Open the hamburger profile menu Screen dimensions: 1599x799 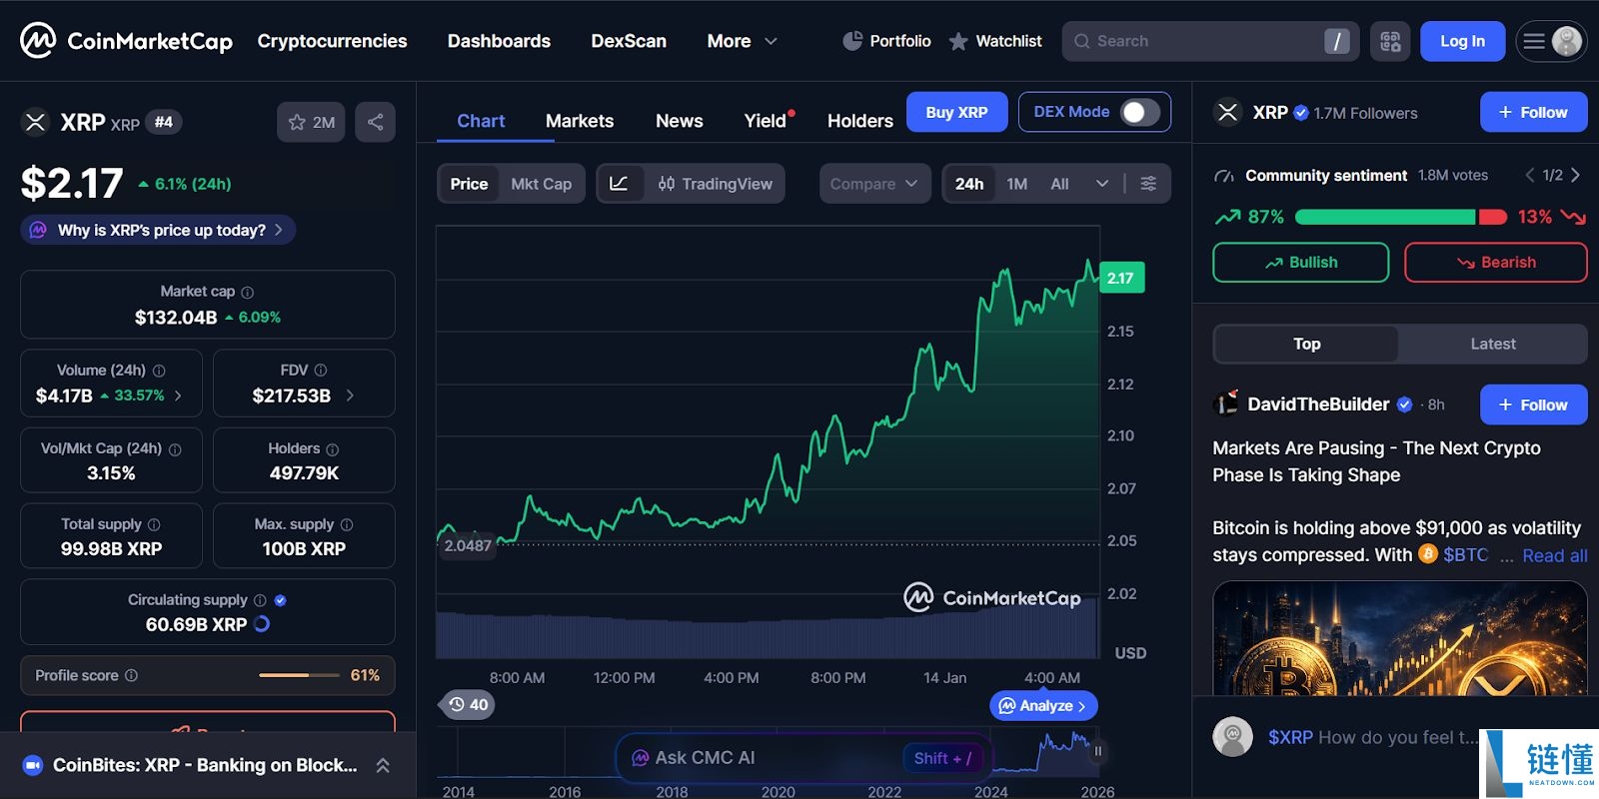coord(1551,41)
